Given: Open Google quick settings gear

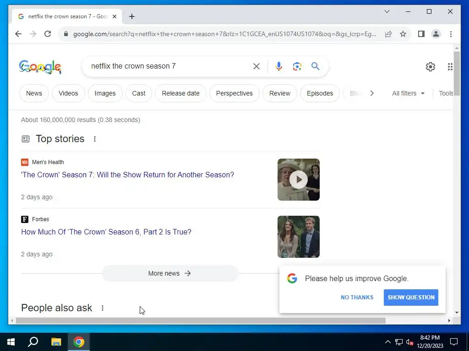Looking at the screenshot, I should click(x=430, y=67).
